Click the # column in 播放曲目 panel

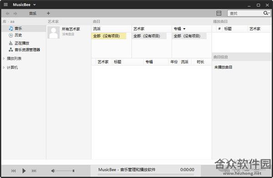[219, 29]
